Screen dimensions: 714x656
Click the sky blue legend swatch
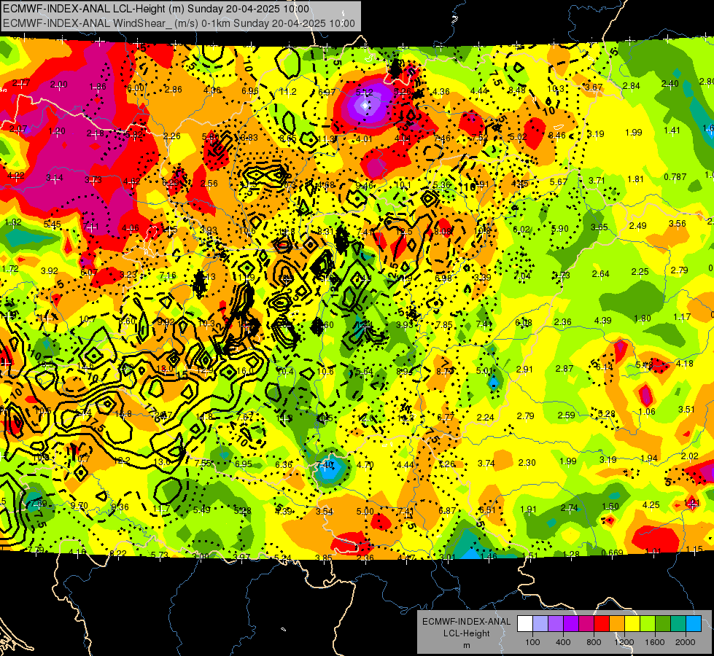point(693,624)
